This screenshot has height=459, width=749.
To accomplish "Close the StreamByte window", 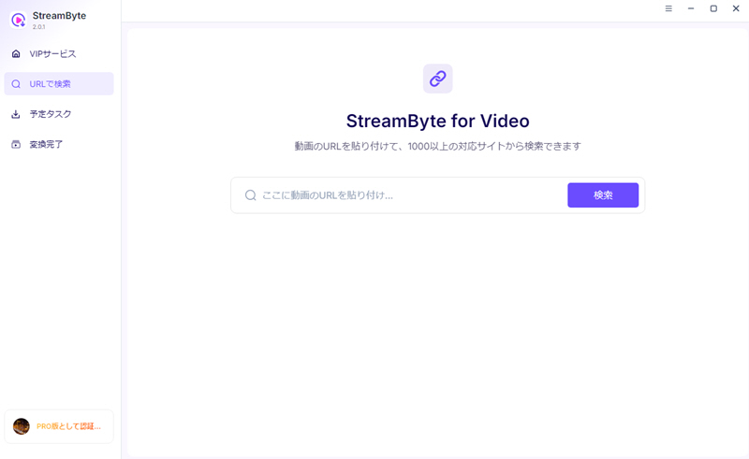I will tap(736, 8).
